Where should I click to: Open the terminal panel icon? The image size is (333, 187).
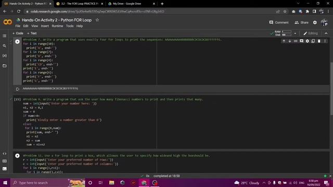coord(5,169)
